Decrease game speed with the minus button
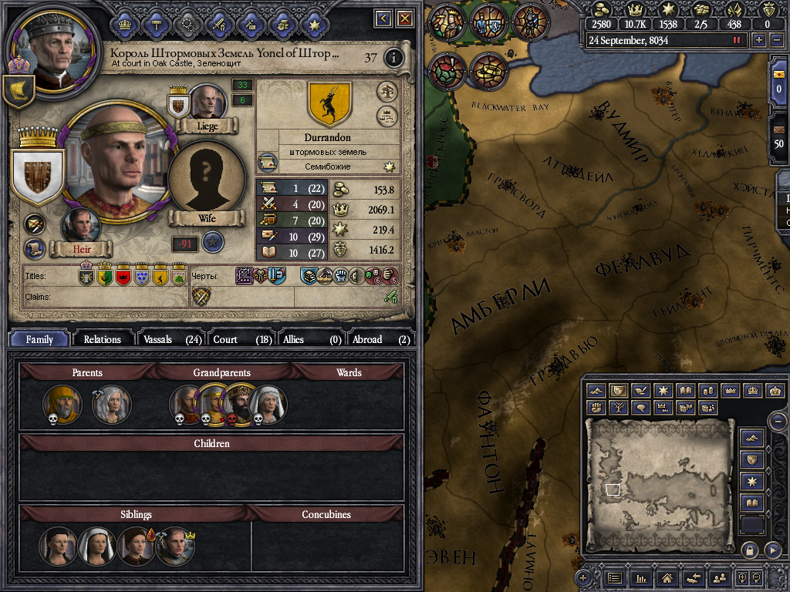 776,40
